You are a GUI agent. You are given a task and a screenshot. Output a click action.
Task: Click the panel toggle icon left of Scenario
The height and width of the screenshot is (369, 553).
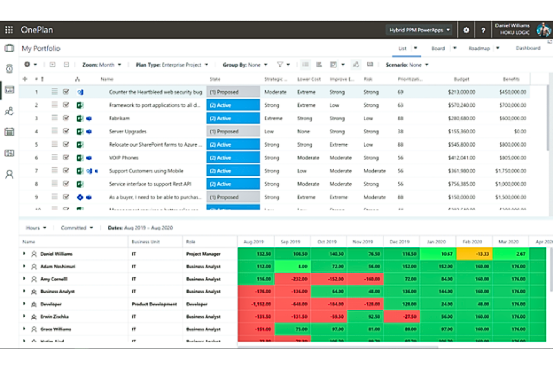click(x=370, y=64)
